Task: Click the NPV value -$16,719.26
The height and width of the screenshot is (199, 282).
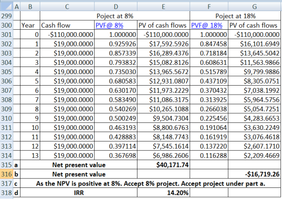Action: [254, 174]
